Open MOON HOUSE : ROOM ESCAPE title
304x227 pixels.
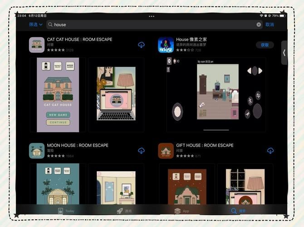(x=78, y=145)
